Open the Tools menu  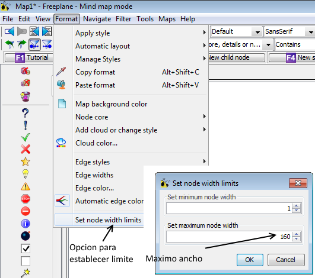coord(145,19)
